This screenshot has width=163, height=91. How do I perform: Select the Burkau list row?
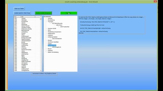click(x=27, y=42)
